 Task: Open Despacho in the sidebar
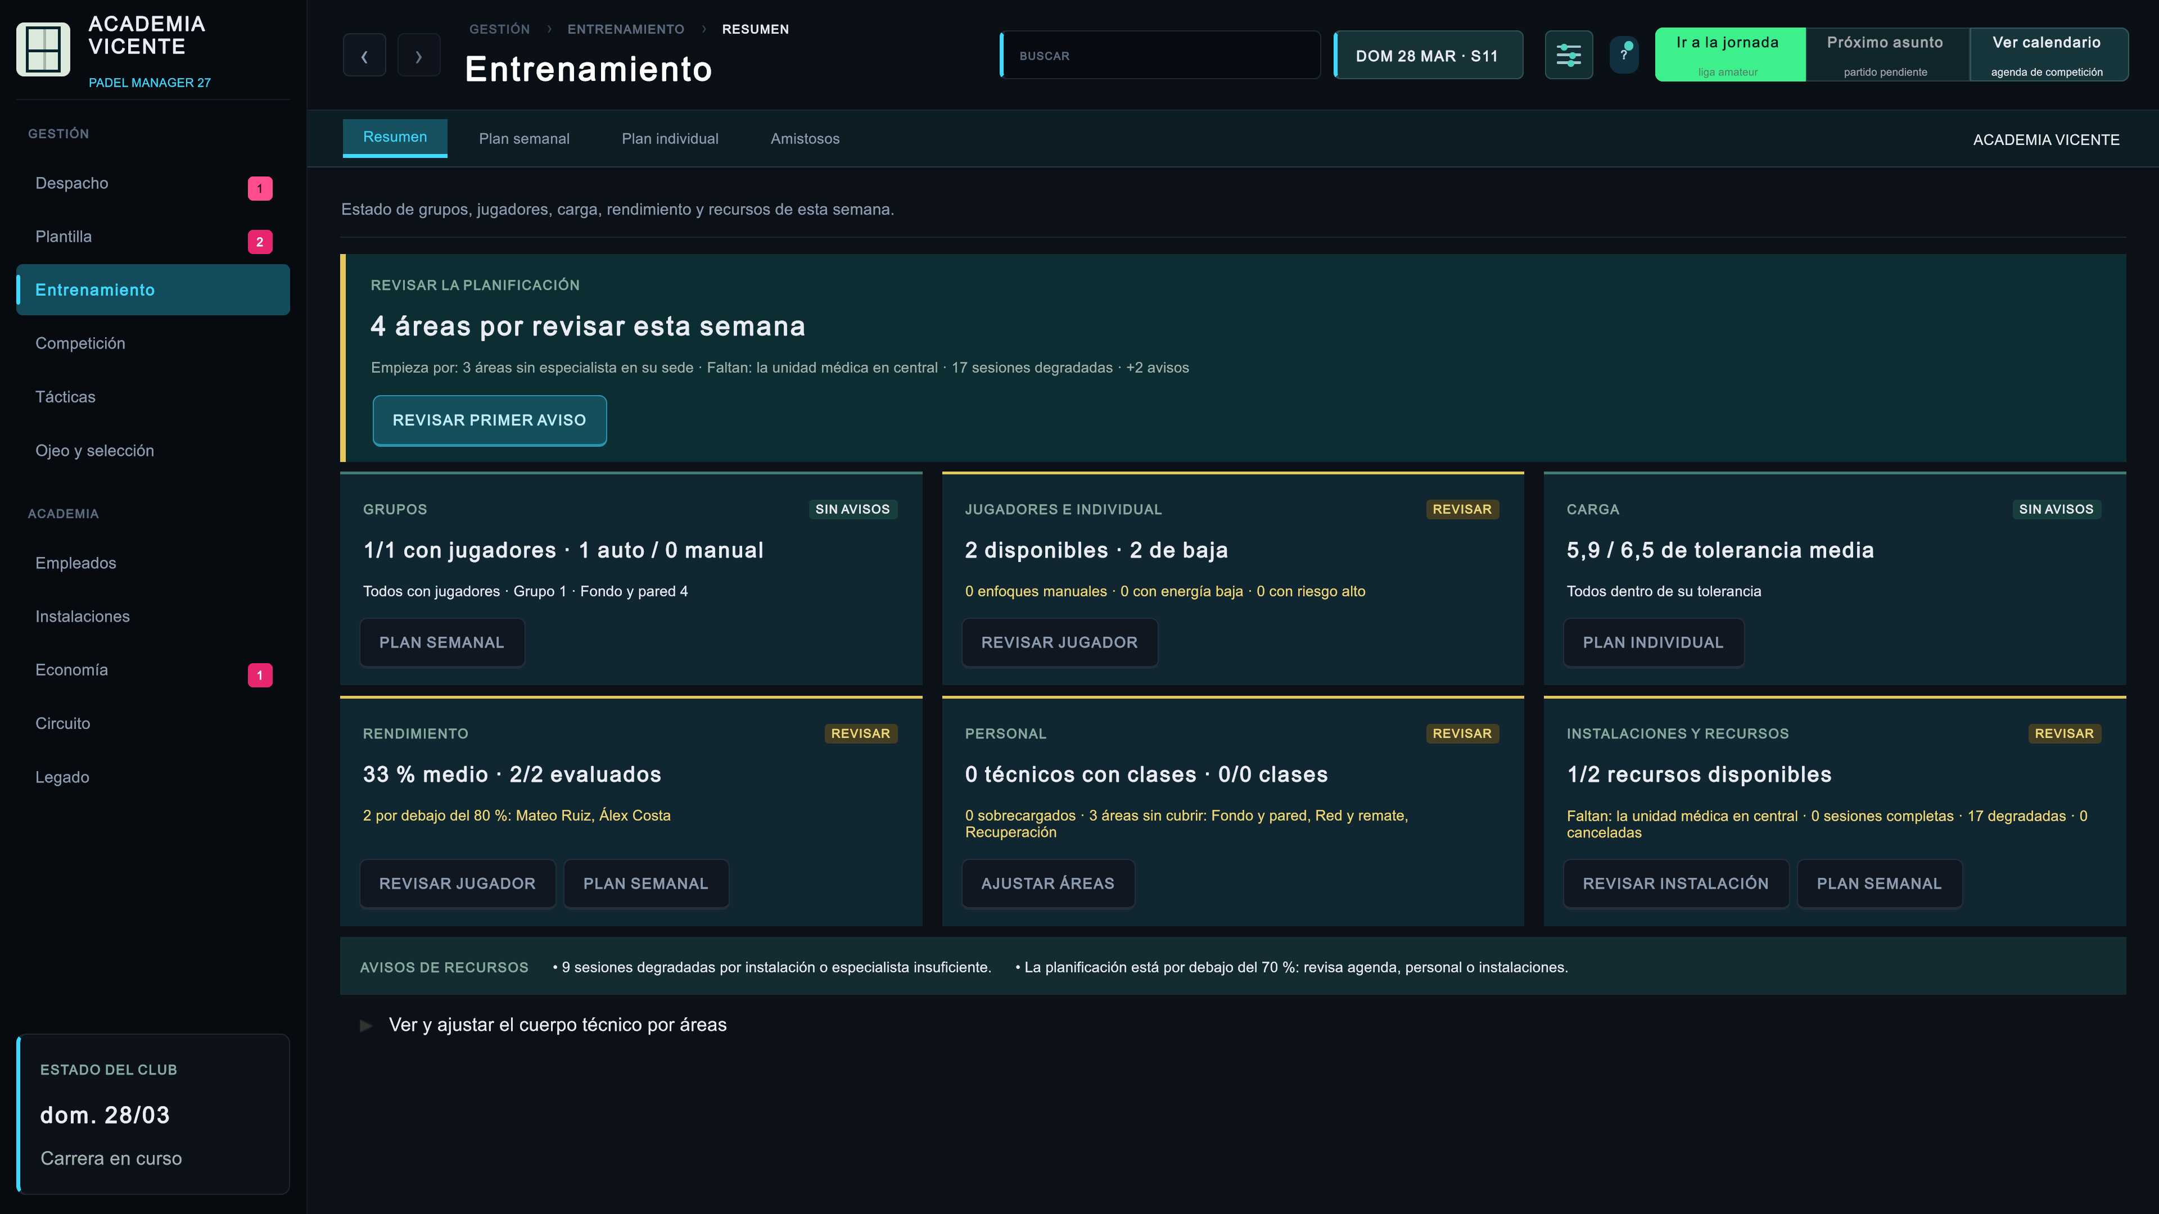(152, 183)
